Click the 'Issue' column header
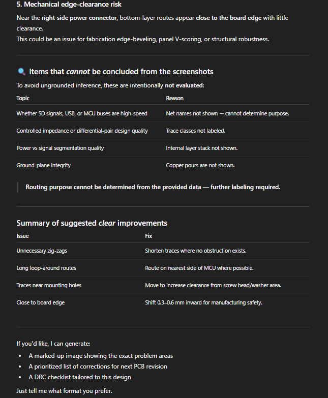The image size is (328, 398). tap(22, 236)
